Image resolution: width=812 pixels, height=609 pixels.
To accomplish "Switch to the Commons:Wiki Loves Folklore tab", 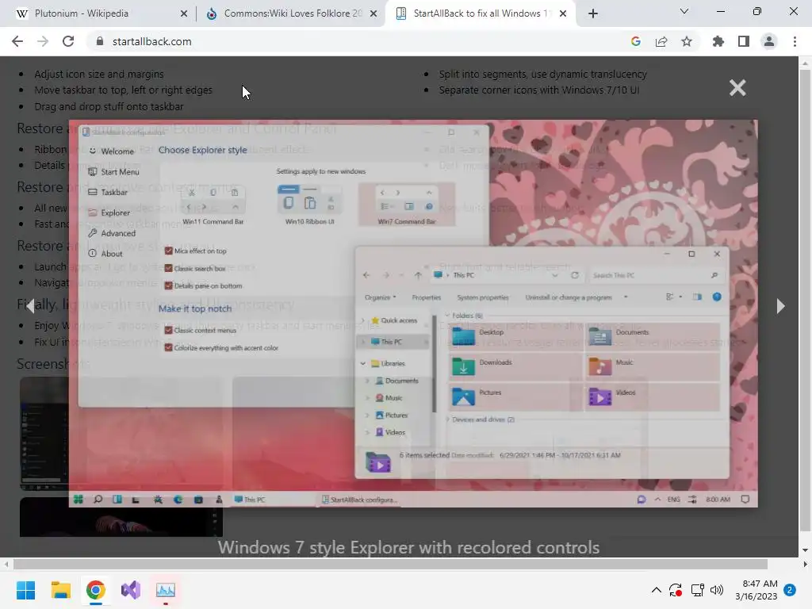I will [292, 13].
